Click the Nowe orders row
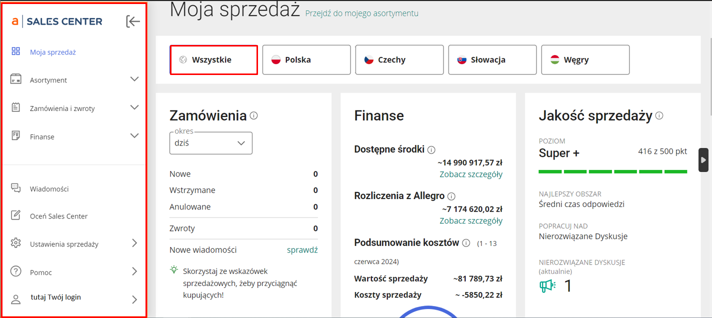Image resolution: width=712 pixels, height=318 pixels. pyautogui.click(x=243, y=174)
